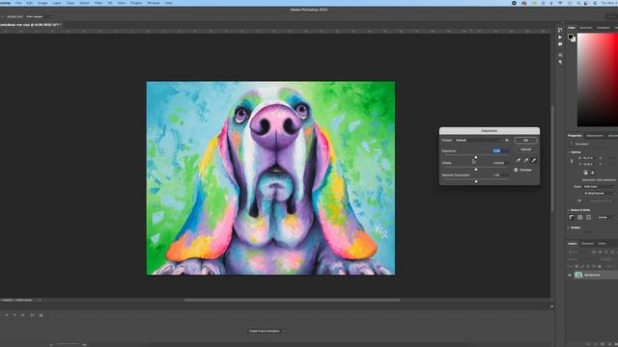Click the Offset value input field
The width and height of the screenshot is (618, 347).
(500, 163)
